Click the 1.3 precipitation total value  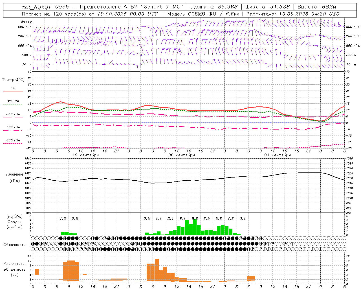tap(63, 218)
